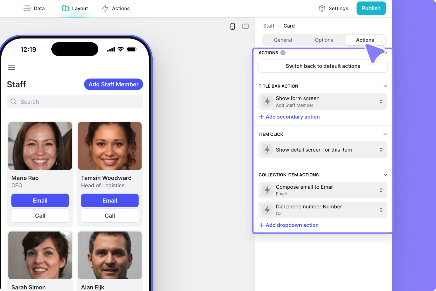Click Switch back to default actions

point(323,66)
